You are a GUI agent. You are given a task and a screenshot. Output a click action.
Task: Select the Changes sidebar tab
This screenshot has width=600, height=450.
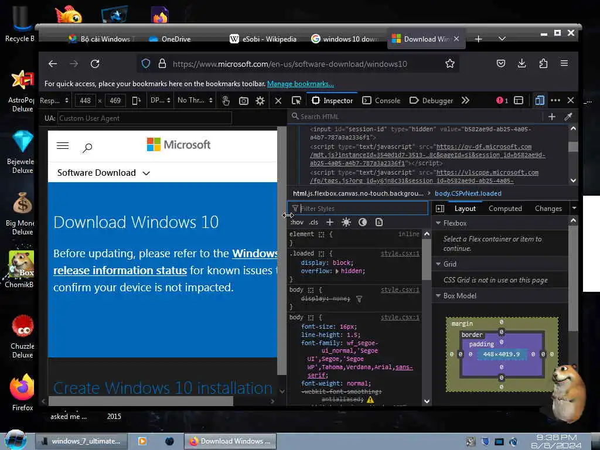tap(548, 209)
